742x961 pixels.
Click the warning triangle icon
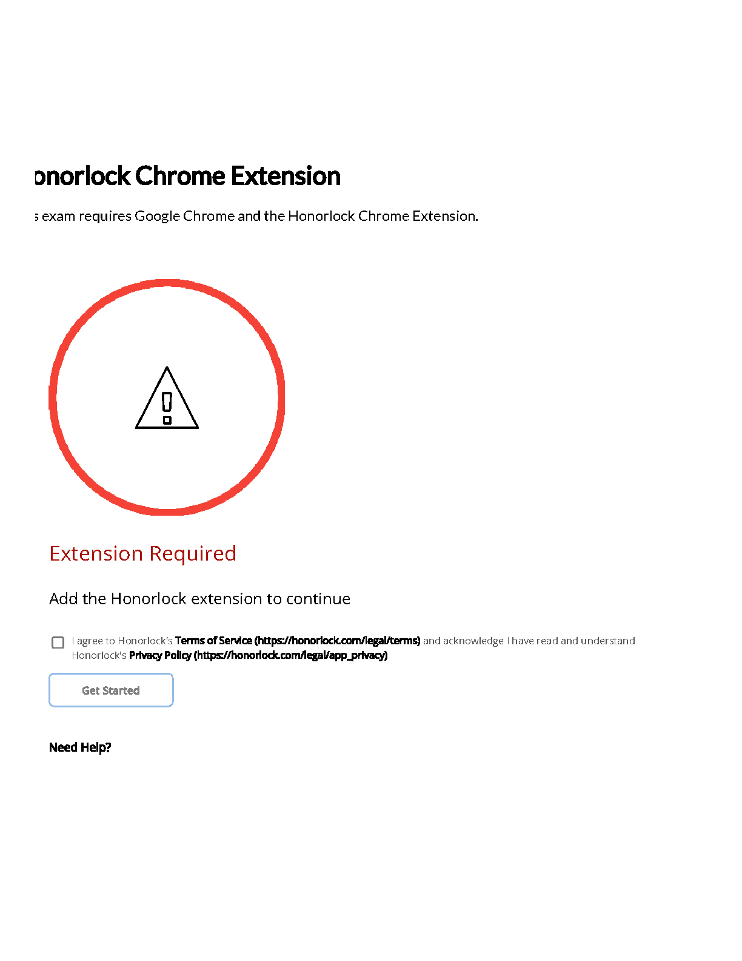pos(167,398)
